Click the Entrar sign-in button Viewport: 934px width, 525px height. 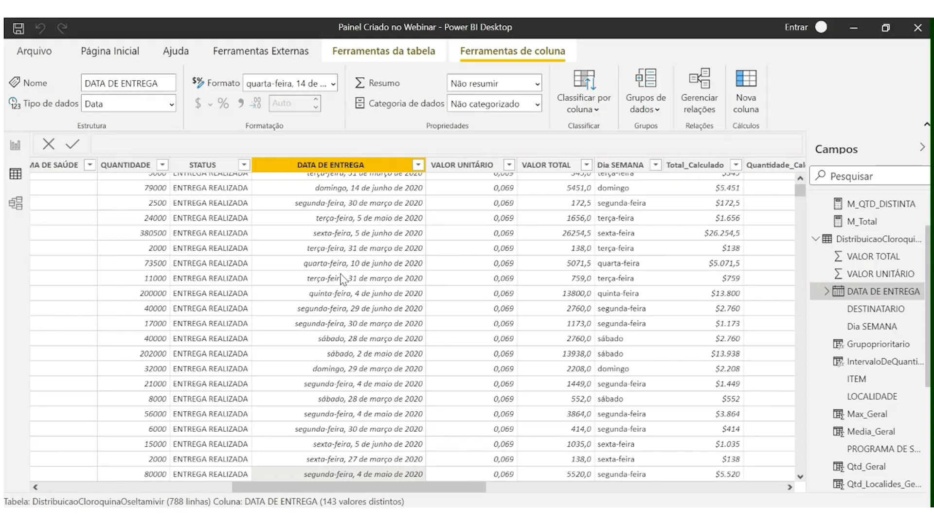(x=796, y=27)
